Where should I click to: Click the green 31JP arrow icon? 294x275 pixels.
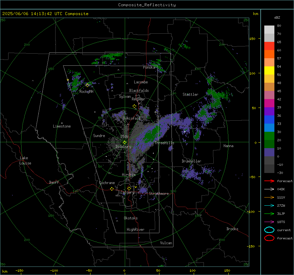pyautogui.click(x=269, y=214)
